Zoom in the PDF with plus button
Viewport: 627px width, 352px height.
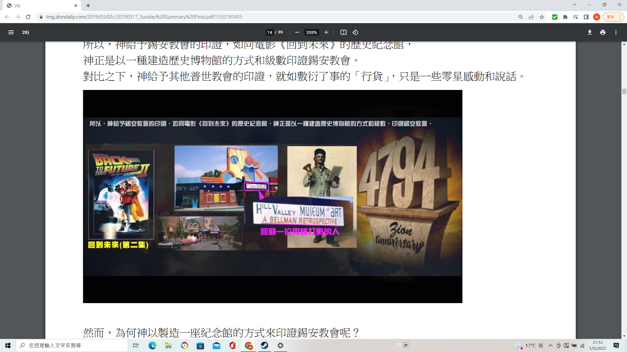click(326, 32)
